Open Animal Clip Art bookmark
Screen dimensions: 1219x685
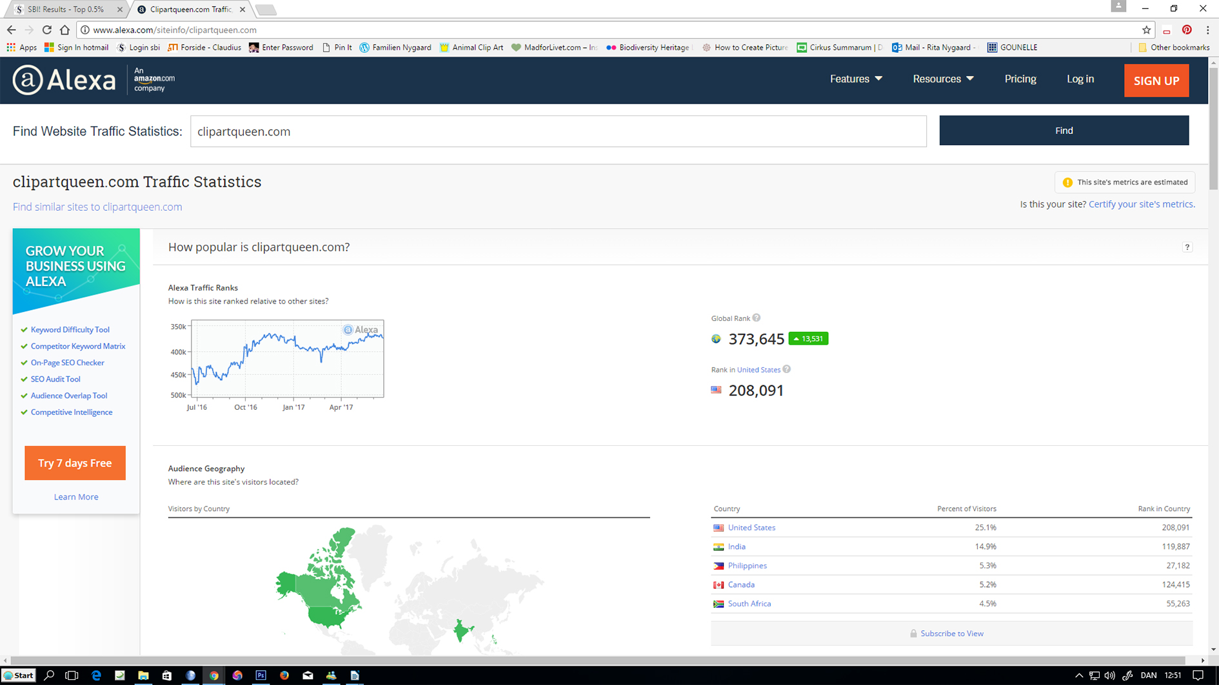click(x=471, y=47)
